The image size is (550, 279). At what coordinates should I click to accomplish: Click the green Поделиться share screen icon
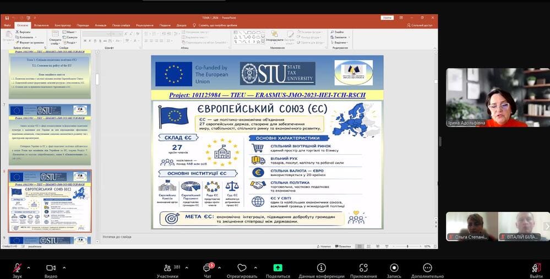coord(277,268)
